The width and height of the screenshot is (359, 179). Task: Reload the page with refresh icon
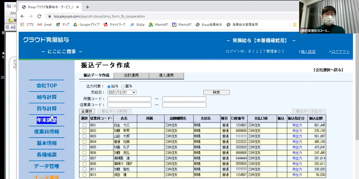[39, 17]
